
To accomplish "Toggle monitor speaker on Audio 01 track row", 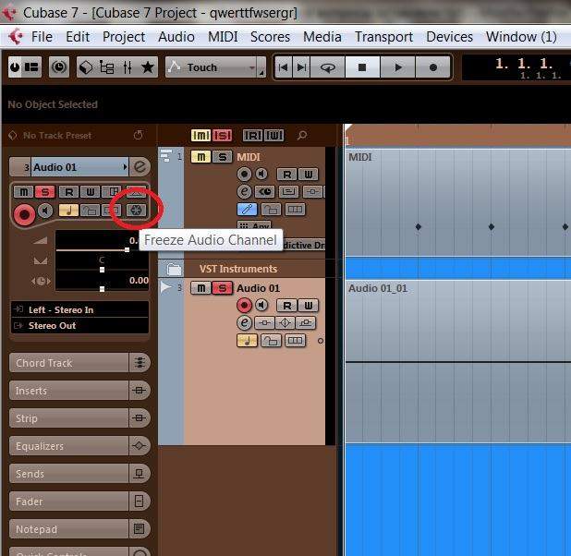I will 262,306.
